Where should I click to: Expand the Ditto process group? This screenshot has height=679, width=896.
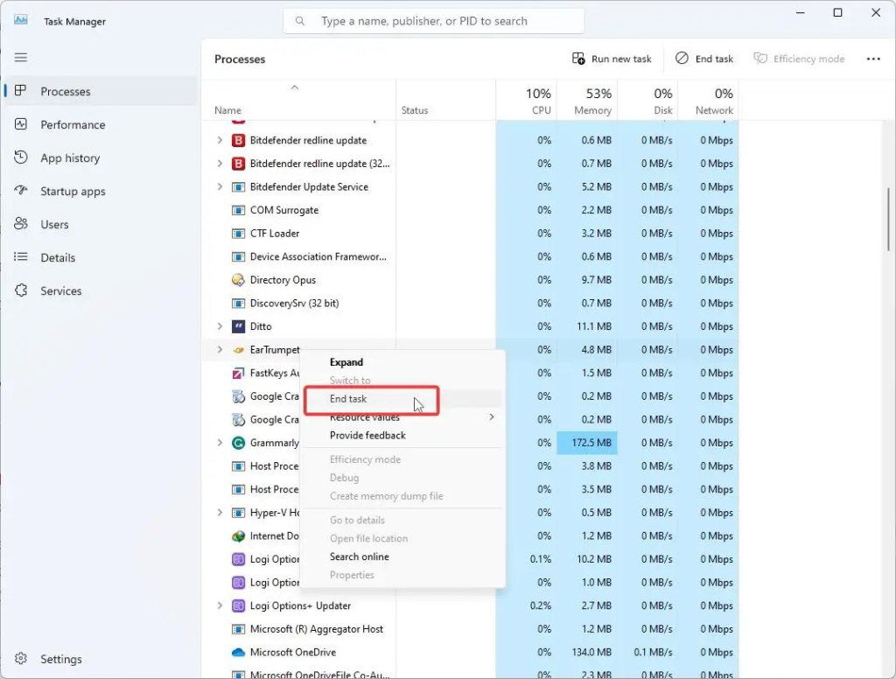220,326
